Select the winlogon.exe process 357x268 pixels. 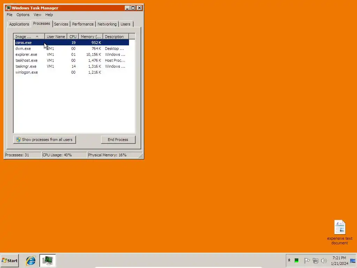point(72,72)
